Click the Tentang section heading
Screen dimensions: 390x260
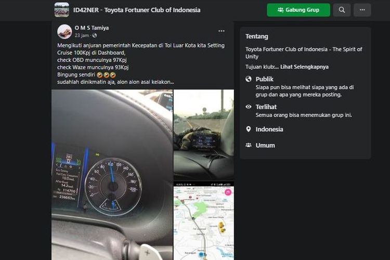pyautogui.click(x=257, y=36)
